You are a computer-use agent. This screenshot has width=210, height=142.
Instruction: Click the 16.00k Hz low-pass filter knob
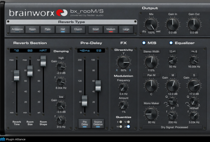click(x=194, y=60)
